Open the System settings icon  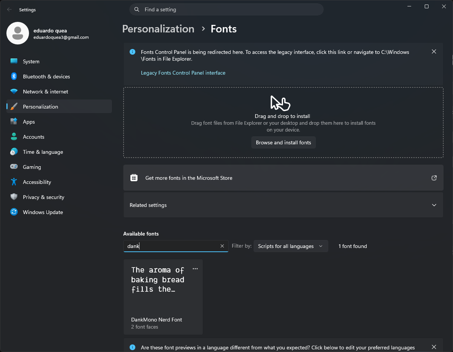[x=14, y=61]
